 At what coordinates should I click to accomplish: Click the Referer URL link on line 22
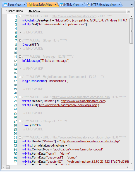pyautogui.click(x=83, y=101)
